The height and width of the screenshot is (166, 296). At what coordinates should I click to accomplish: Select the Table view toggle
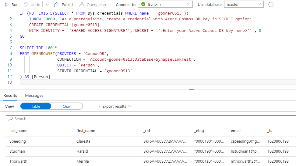pos(36,106)
